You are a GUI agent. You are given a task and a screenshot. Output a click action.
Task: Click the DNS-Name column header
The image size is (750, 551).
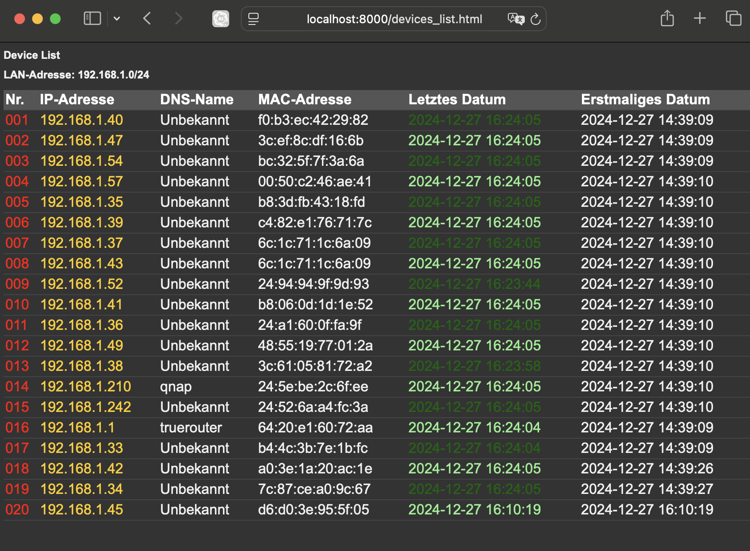tap(197, 99)
